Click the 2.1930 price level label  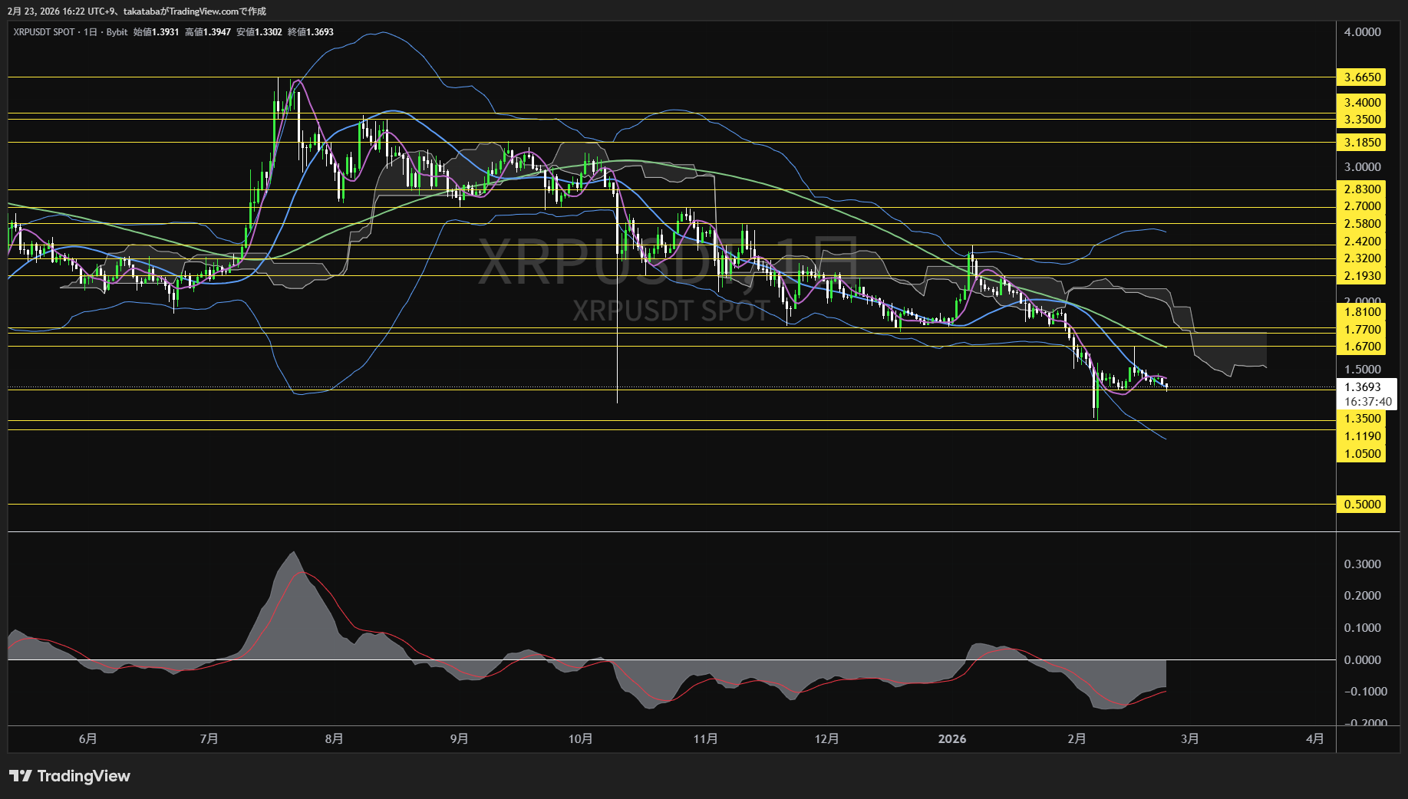point(1362,276)
